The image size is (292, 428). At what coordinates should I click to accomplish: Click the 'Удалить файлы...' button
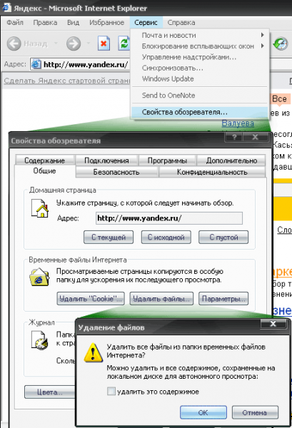161,299
